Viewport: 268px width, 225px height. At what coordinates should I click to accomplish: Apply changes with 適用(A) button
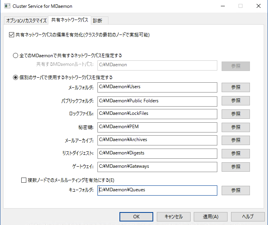[x=210, y=217]
